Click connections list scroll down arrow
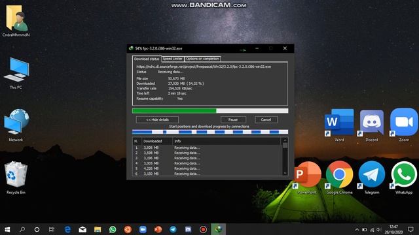Screen dimensions: 419x235 pos(285,173)
